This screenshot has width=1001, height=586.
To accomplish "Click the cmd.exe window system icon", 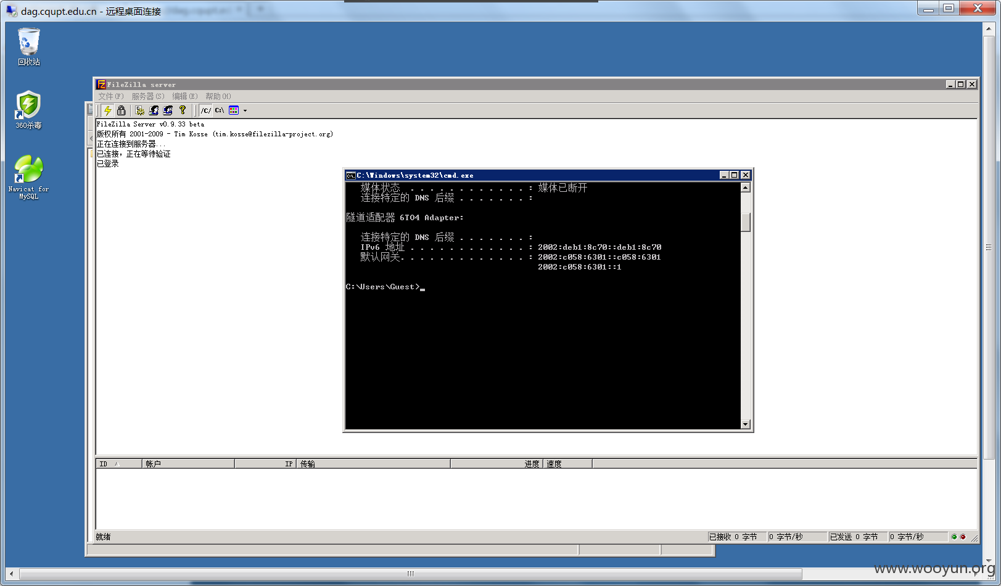I will 350,175.
